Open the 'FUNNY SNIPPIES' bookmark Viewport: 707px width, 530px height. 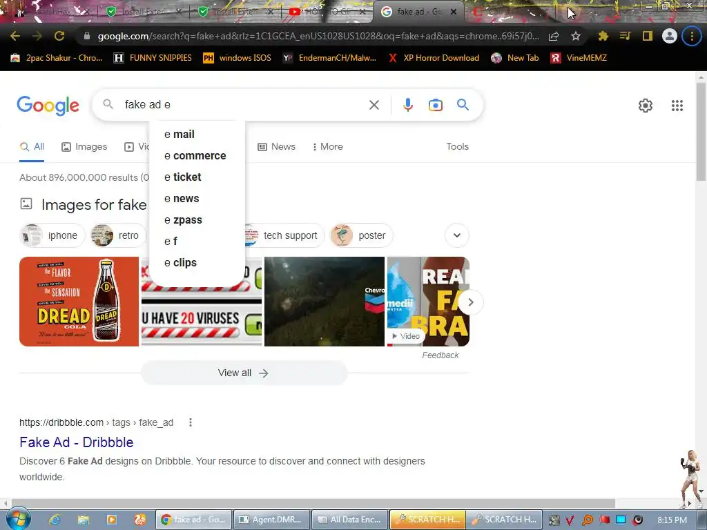153,58
